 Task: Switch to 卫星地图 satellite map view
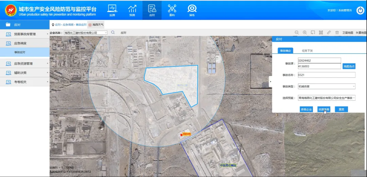coord(348,33)
